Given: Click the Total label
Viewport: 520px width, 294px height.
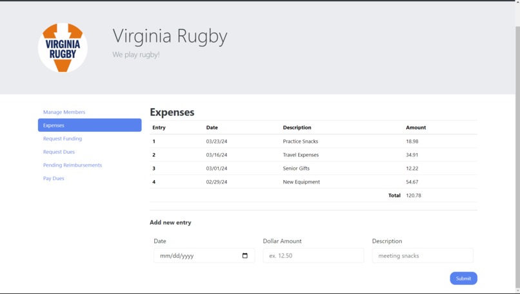Looking at the screenshot, I should coord(394,196).
